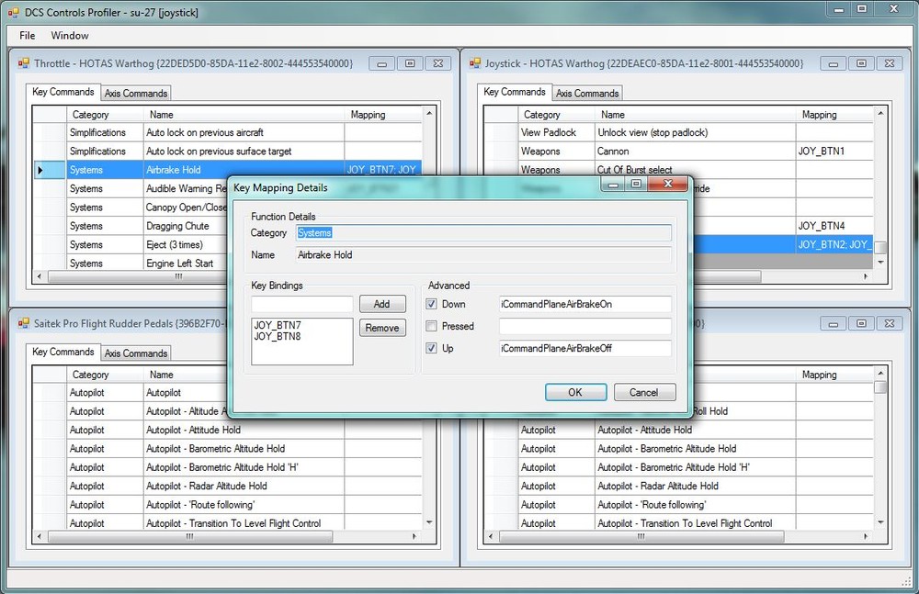Click Name column header in Rudder Pedals grid
The height and width of the screenshot is (594, 919).
pyautogui.click(x=244, y=375)
